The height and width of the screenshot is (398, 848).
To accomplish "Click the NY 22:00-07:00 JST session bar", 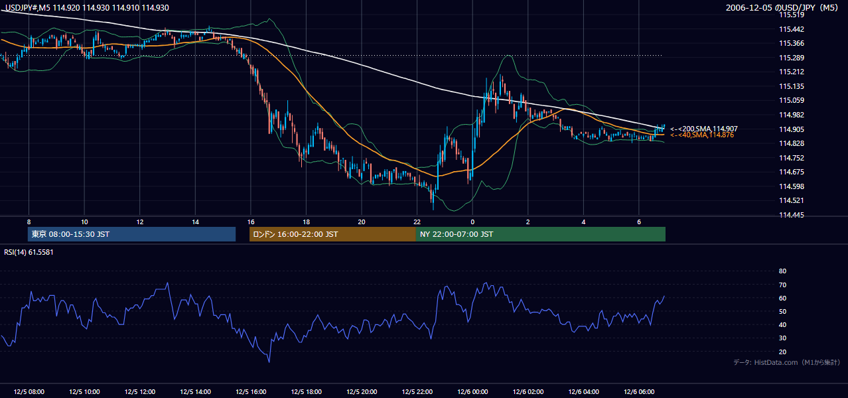I will click(541, 234).
